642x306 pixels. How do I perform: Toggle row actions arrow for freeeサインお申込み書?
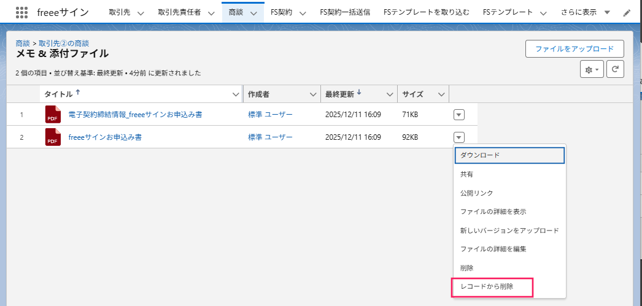point(459,137)
